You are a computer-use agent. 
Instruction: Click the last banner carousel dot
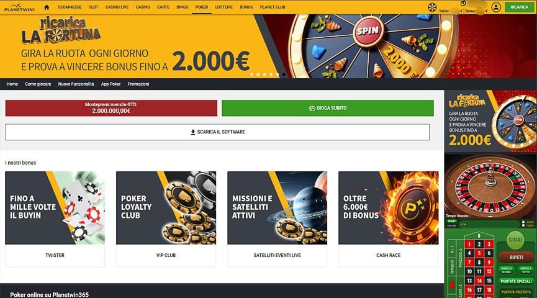(284, 74)
